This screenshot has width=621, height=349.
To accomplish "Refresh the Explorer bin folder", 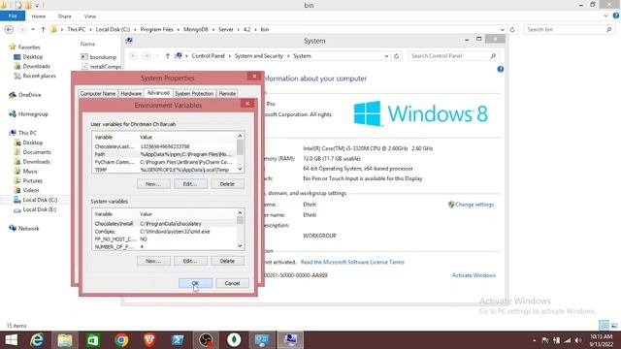I will tap(512, 30).
